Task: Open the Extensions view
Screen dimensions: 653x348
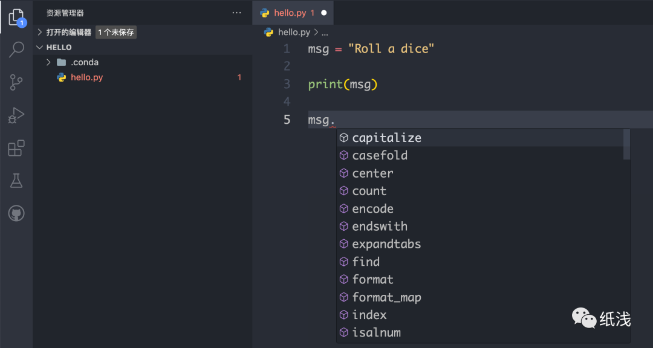Action: click(x=16, y=147)
